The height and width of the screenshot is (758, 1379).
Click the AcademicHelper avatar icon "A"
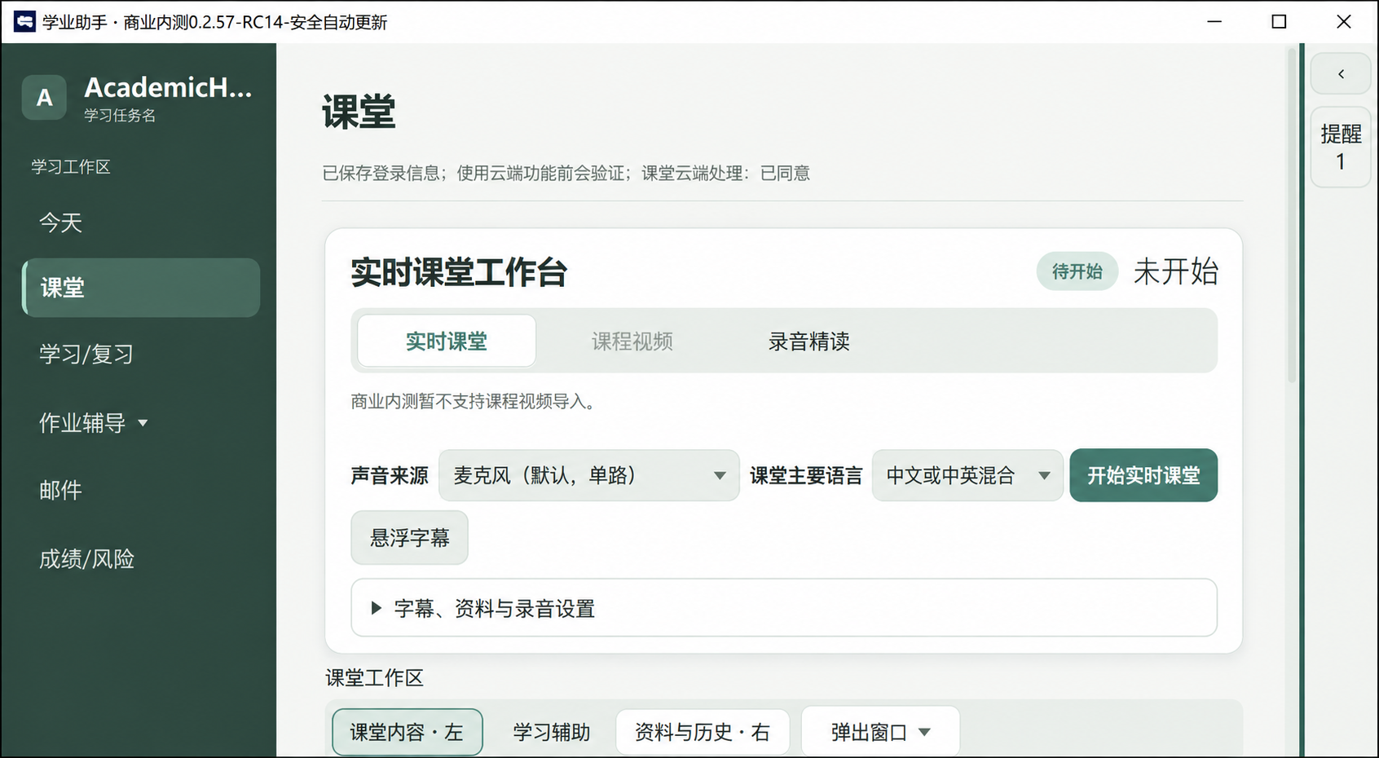point(44,98)
